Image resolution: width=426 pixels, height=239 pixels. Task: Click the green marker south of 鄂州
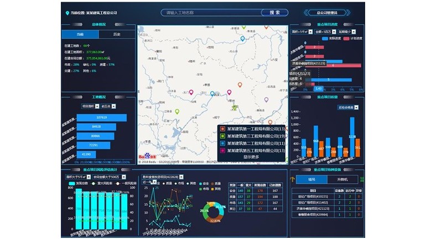[x=235, y=108]
